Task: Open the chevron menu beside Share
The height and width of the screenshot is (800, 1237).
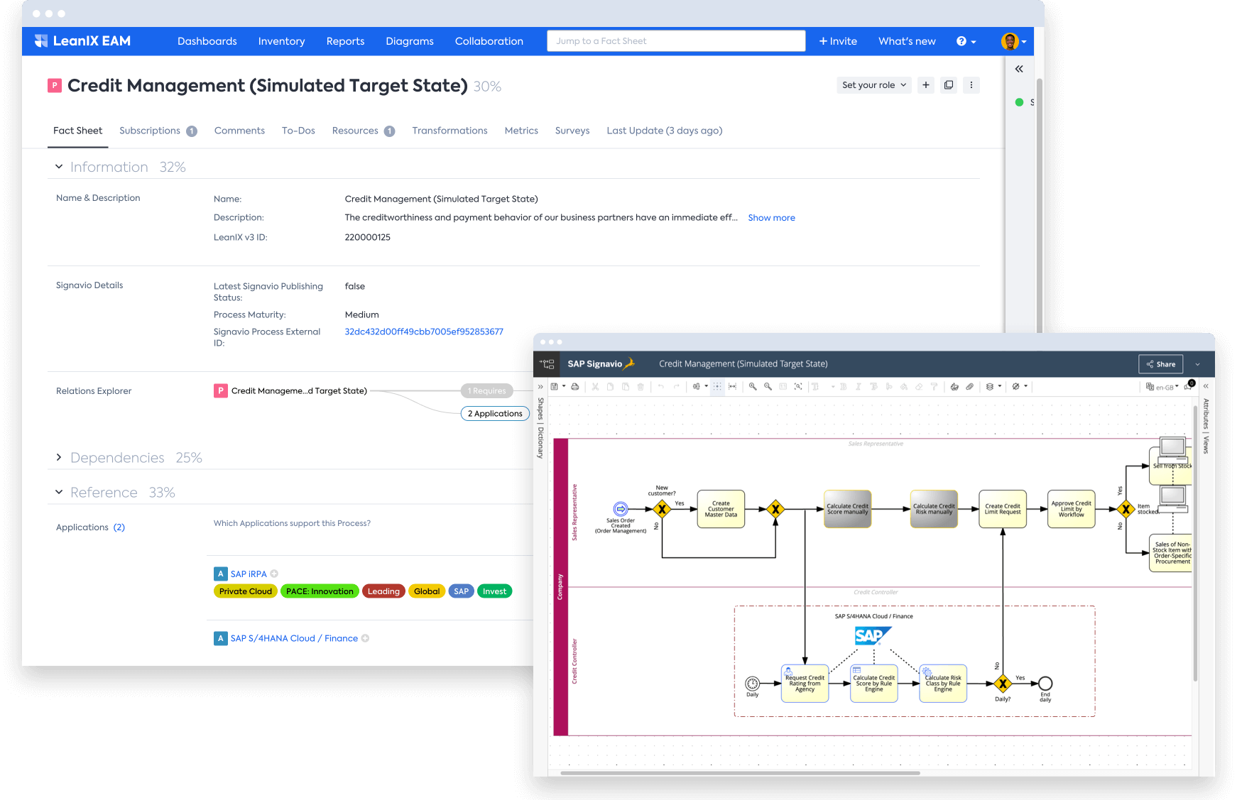Action: (x=1197, y=364)
